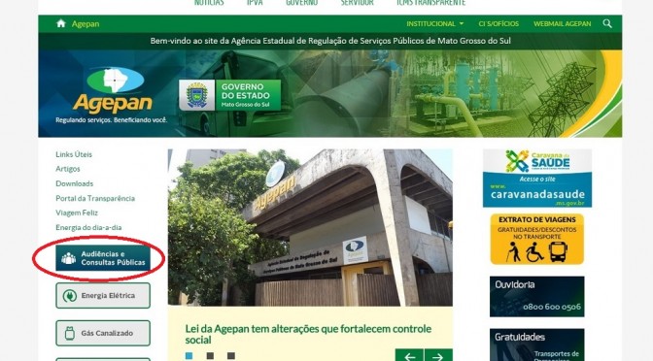Click the Agepan logo in banner

pyautogui.click(x=114, y=90)
